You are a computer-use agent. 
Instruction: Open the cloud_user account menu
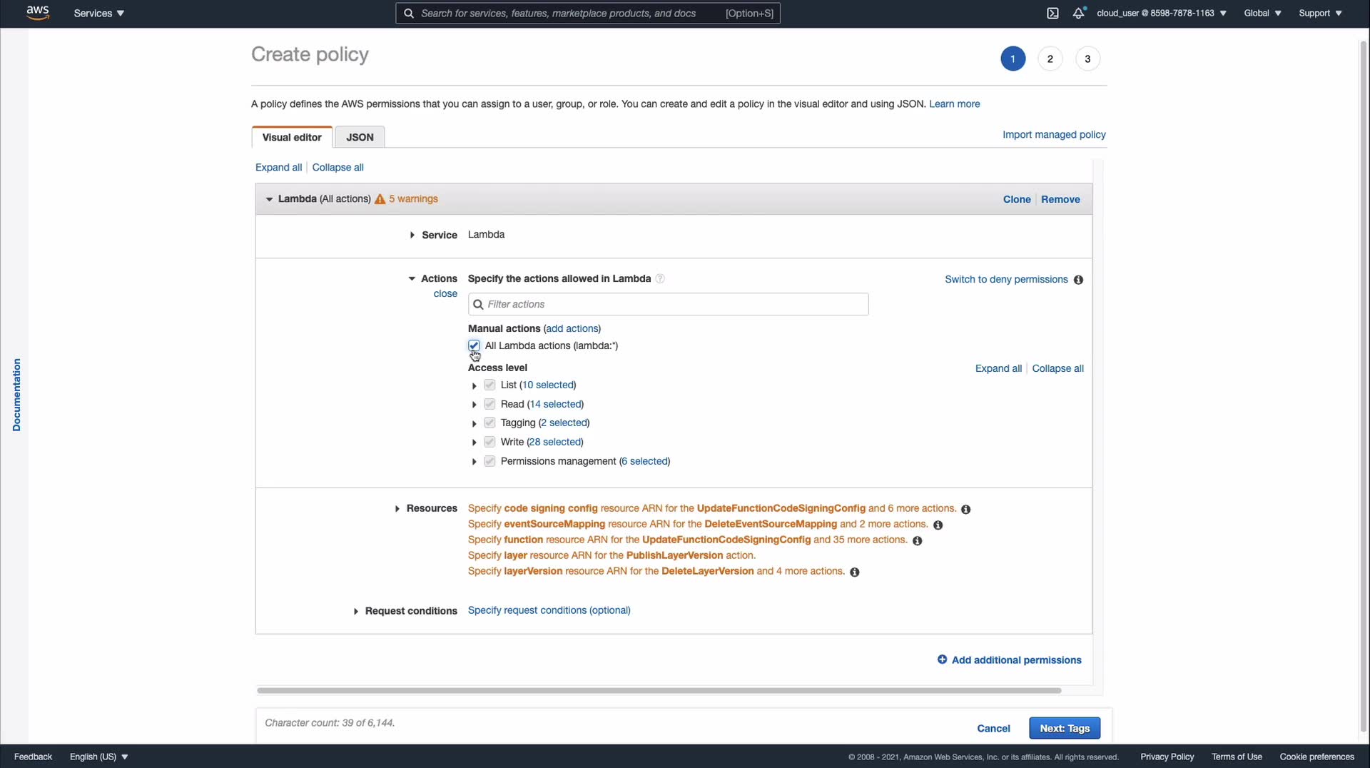[1162, 13]
